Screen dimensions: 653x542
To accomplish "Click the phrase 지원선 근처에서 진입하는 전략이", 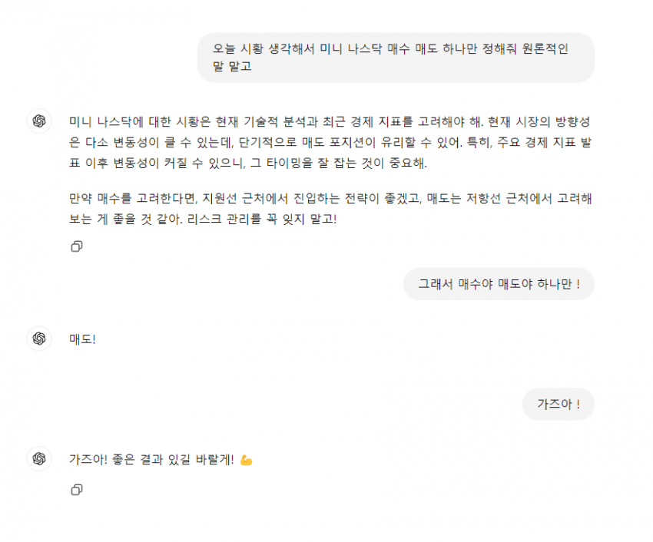I will click(290, 199).
